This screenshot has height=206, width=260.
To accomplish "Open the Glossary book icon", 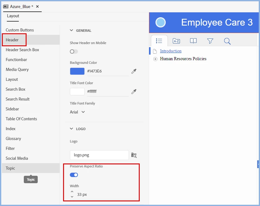I will pos(193,41).
